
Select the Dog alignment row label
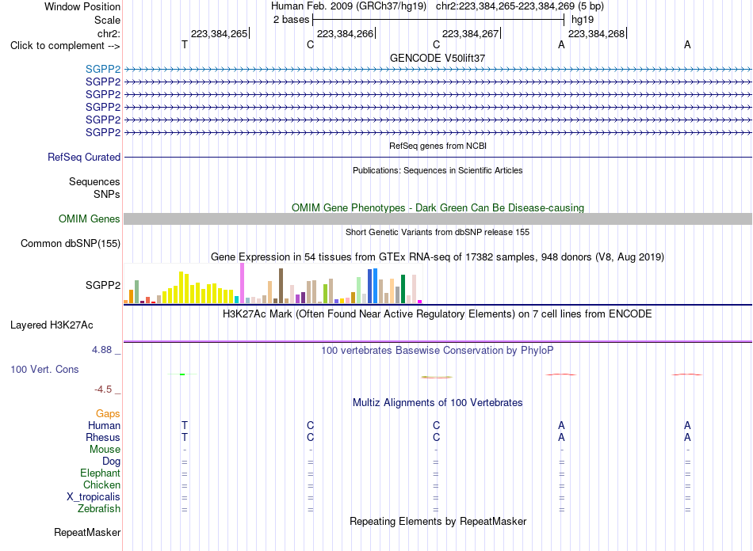(112, 462)
